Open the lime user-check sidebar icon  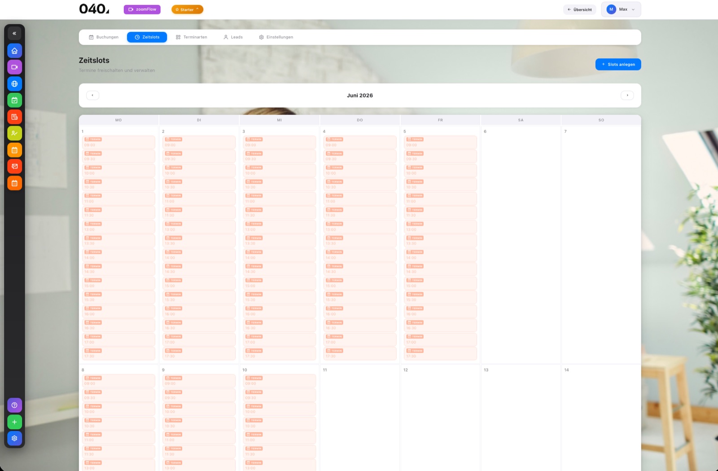14,133
